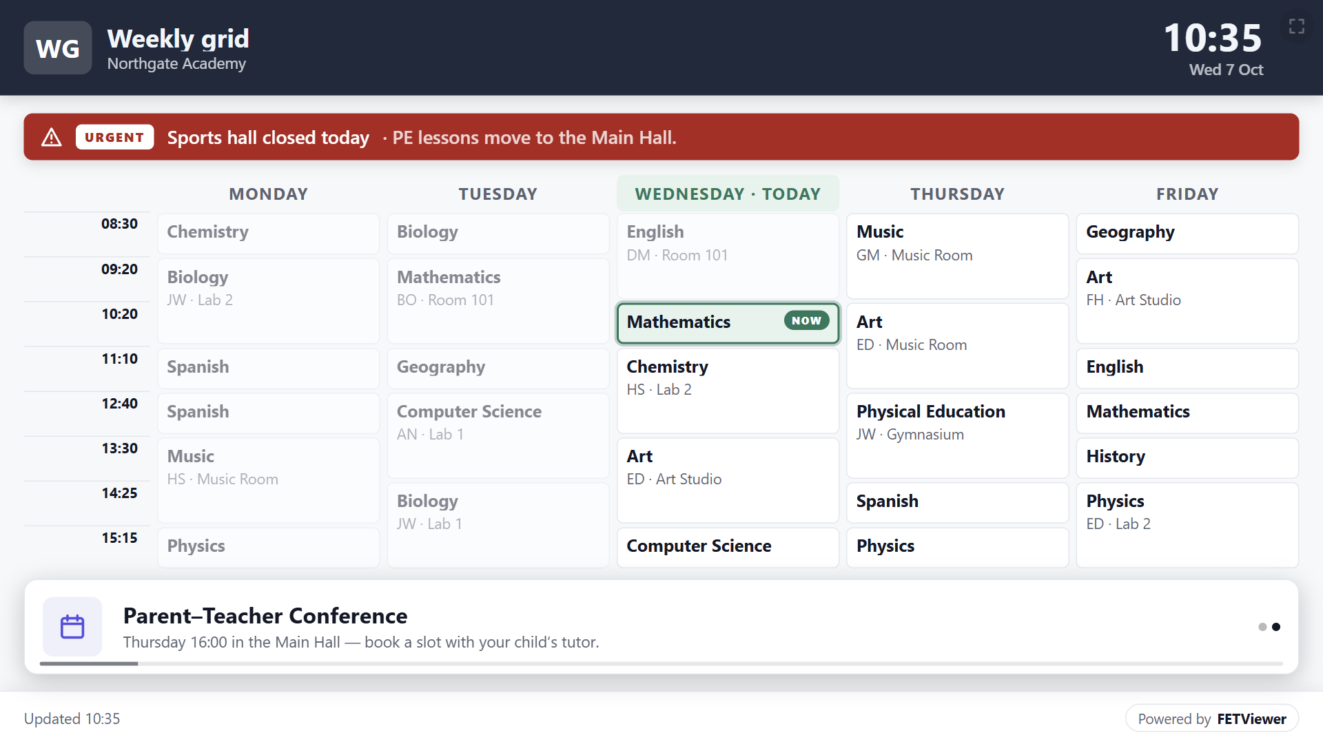Select the Wednesday · Today header
The width and height of the screenshot is (1323, 744).
(728, 194)
